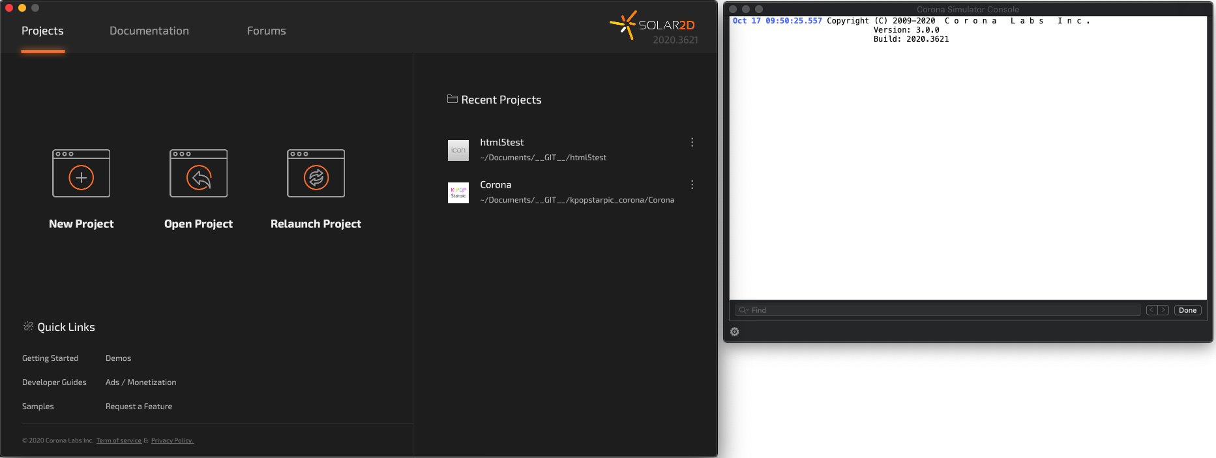This screenshot has width=1216, height=458.
Task: Click the ~/Documents/__GIT__/html5test path text
Action: point(543,158)
